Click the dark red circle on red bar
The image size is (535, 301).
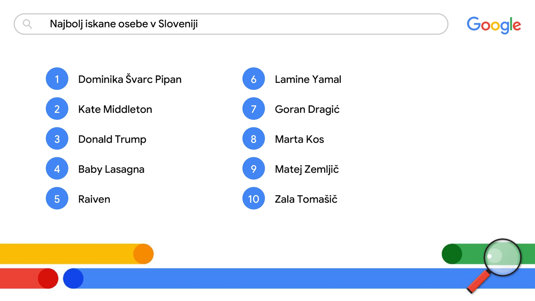[x=48, y=279]
